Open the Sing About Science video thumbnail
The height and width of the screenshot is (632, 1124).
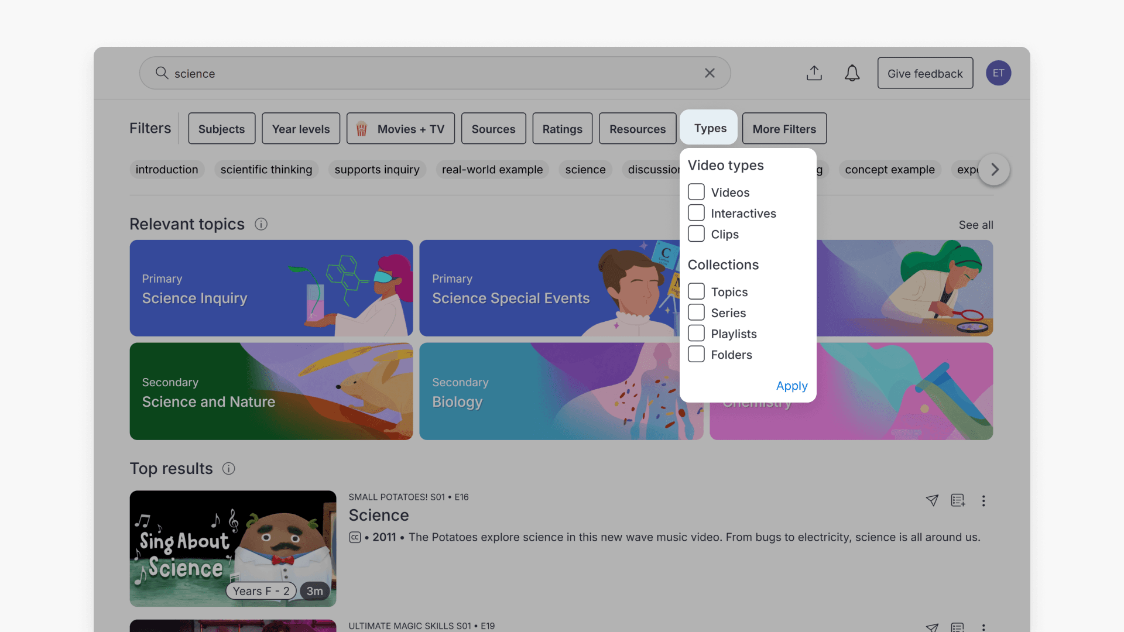coord(233,548)
